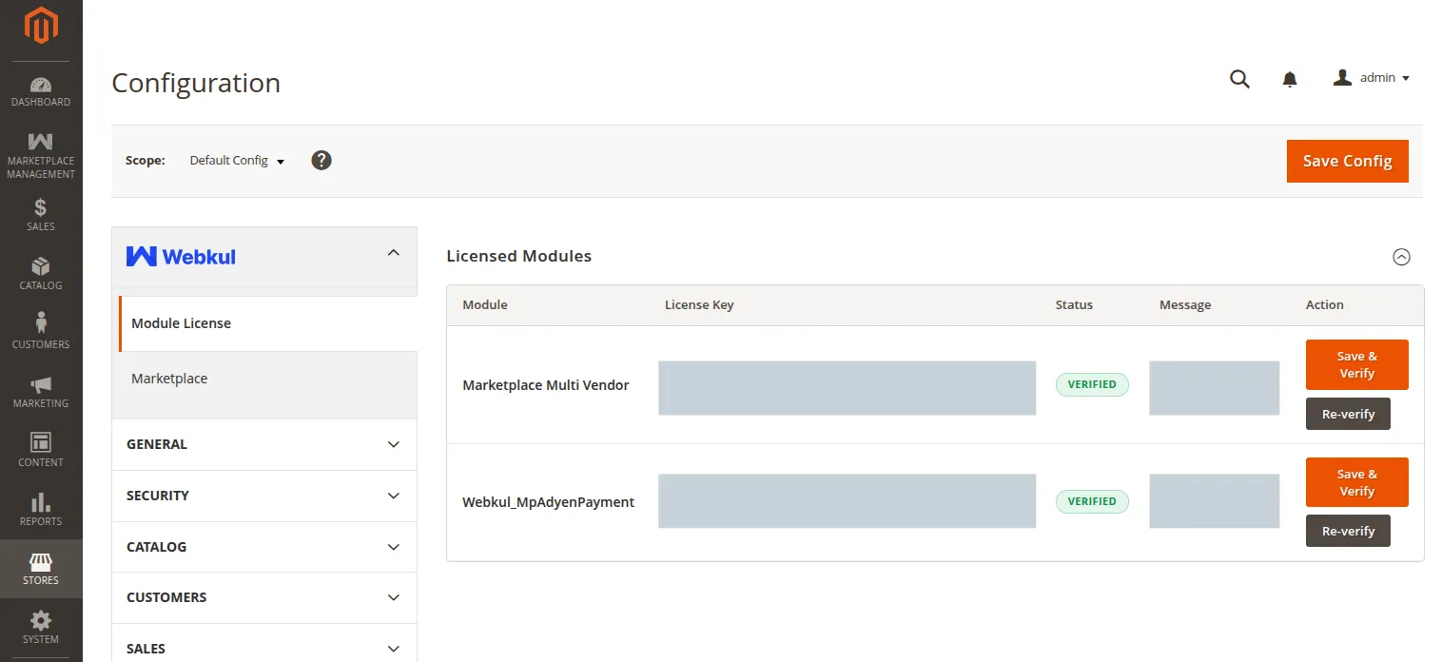The width and height of the screenshot is (1442, 662).
Task: Open the Stores sidebar menu
Action: 41,568
